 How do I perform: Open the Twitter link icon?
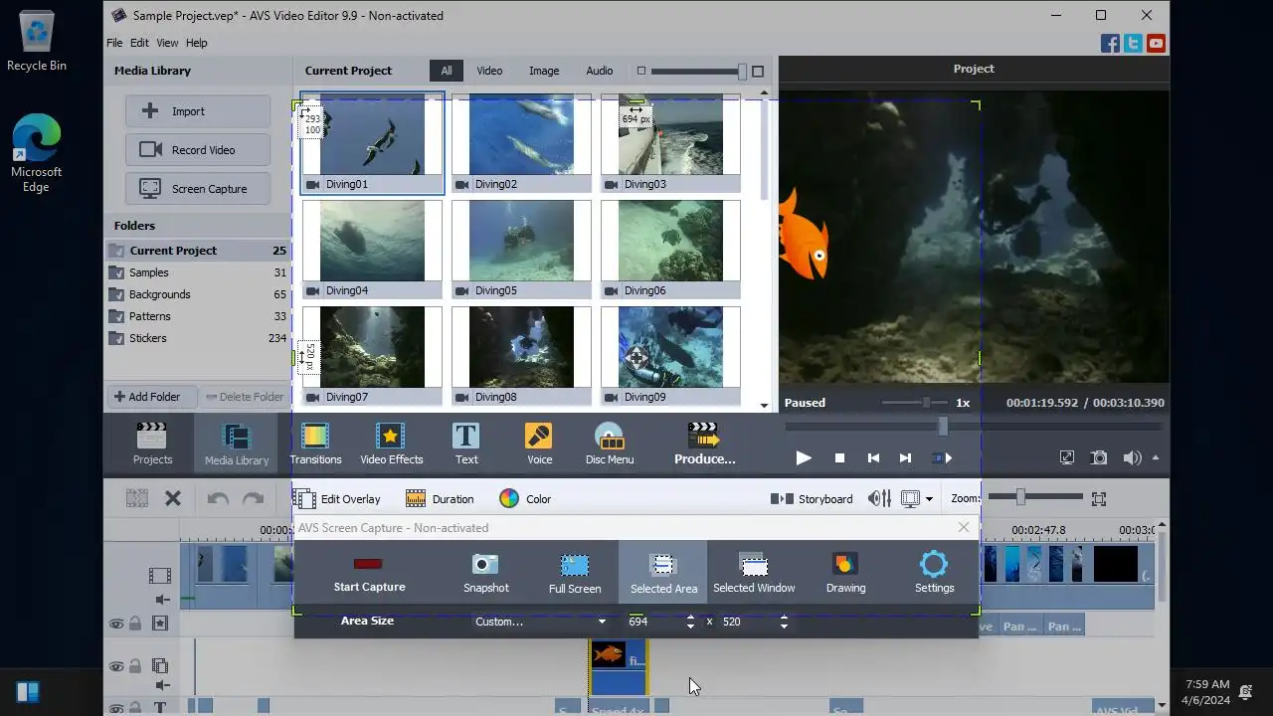(x=1133, y=44)
